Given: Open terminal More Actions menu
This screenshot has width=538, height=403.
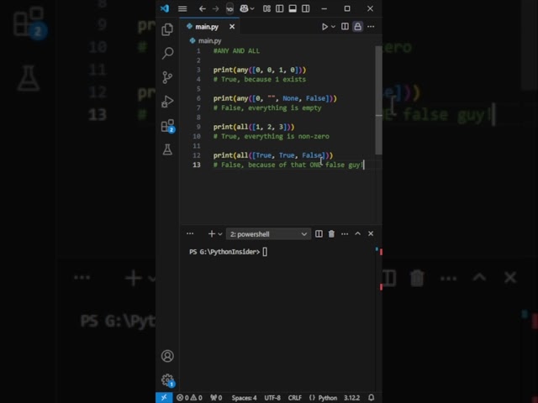Looking at the screenshot, I should 345,233.
